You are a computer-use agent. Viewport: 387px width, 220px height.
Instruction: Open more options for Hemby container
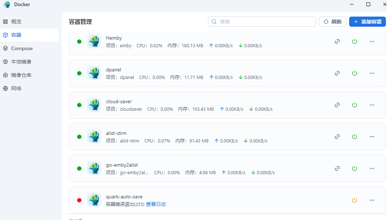(372, 41)
